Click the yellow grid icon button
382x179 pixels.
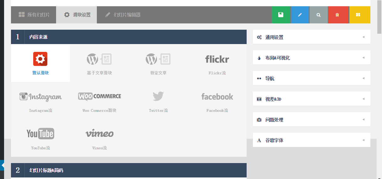(358, 15)
